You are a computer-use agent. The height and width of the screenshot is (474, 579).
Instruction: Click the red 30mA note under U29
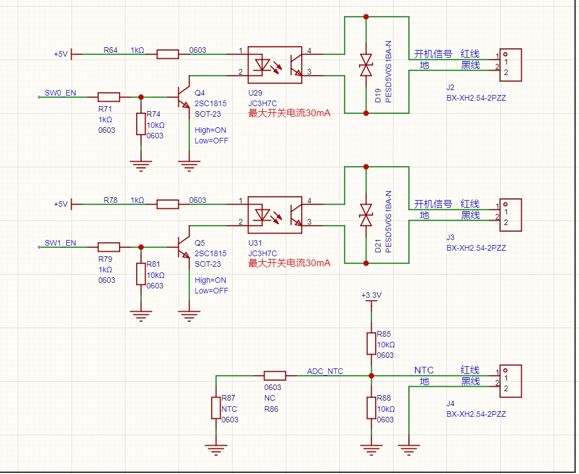[289, 113]
